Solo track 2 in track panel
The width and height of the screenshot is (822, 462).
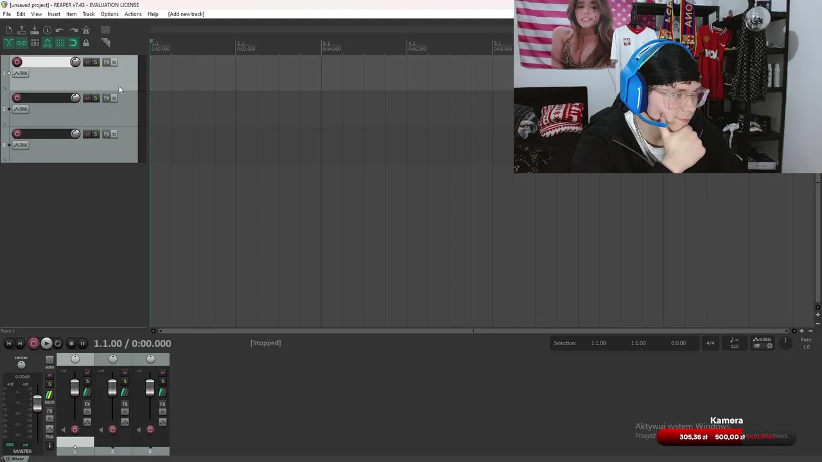[x=96, y=98]
